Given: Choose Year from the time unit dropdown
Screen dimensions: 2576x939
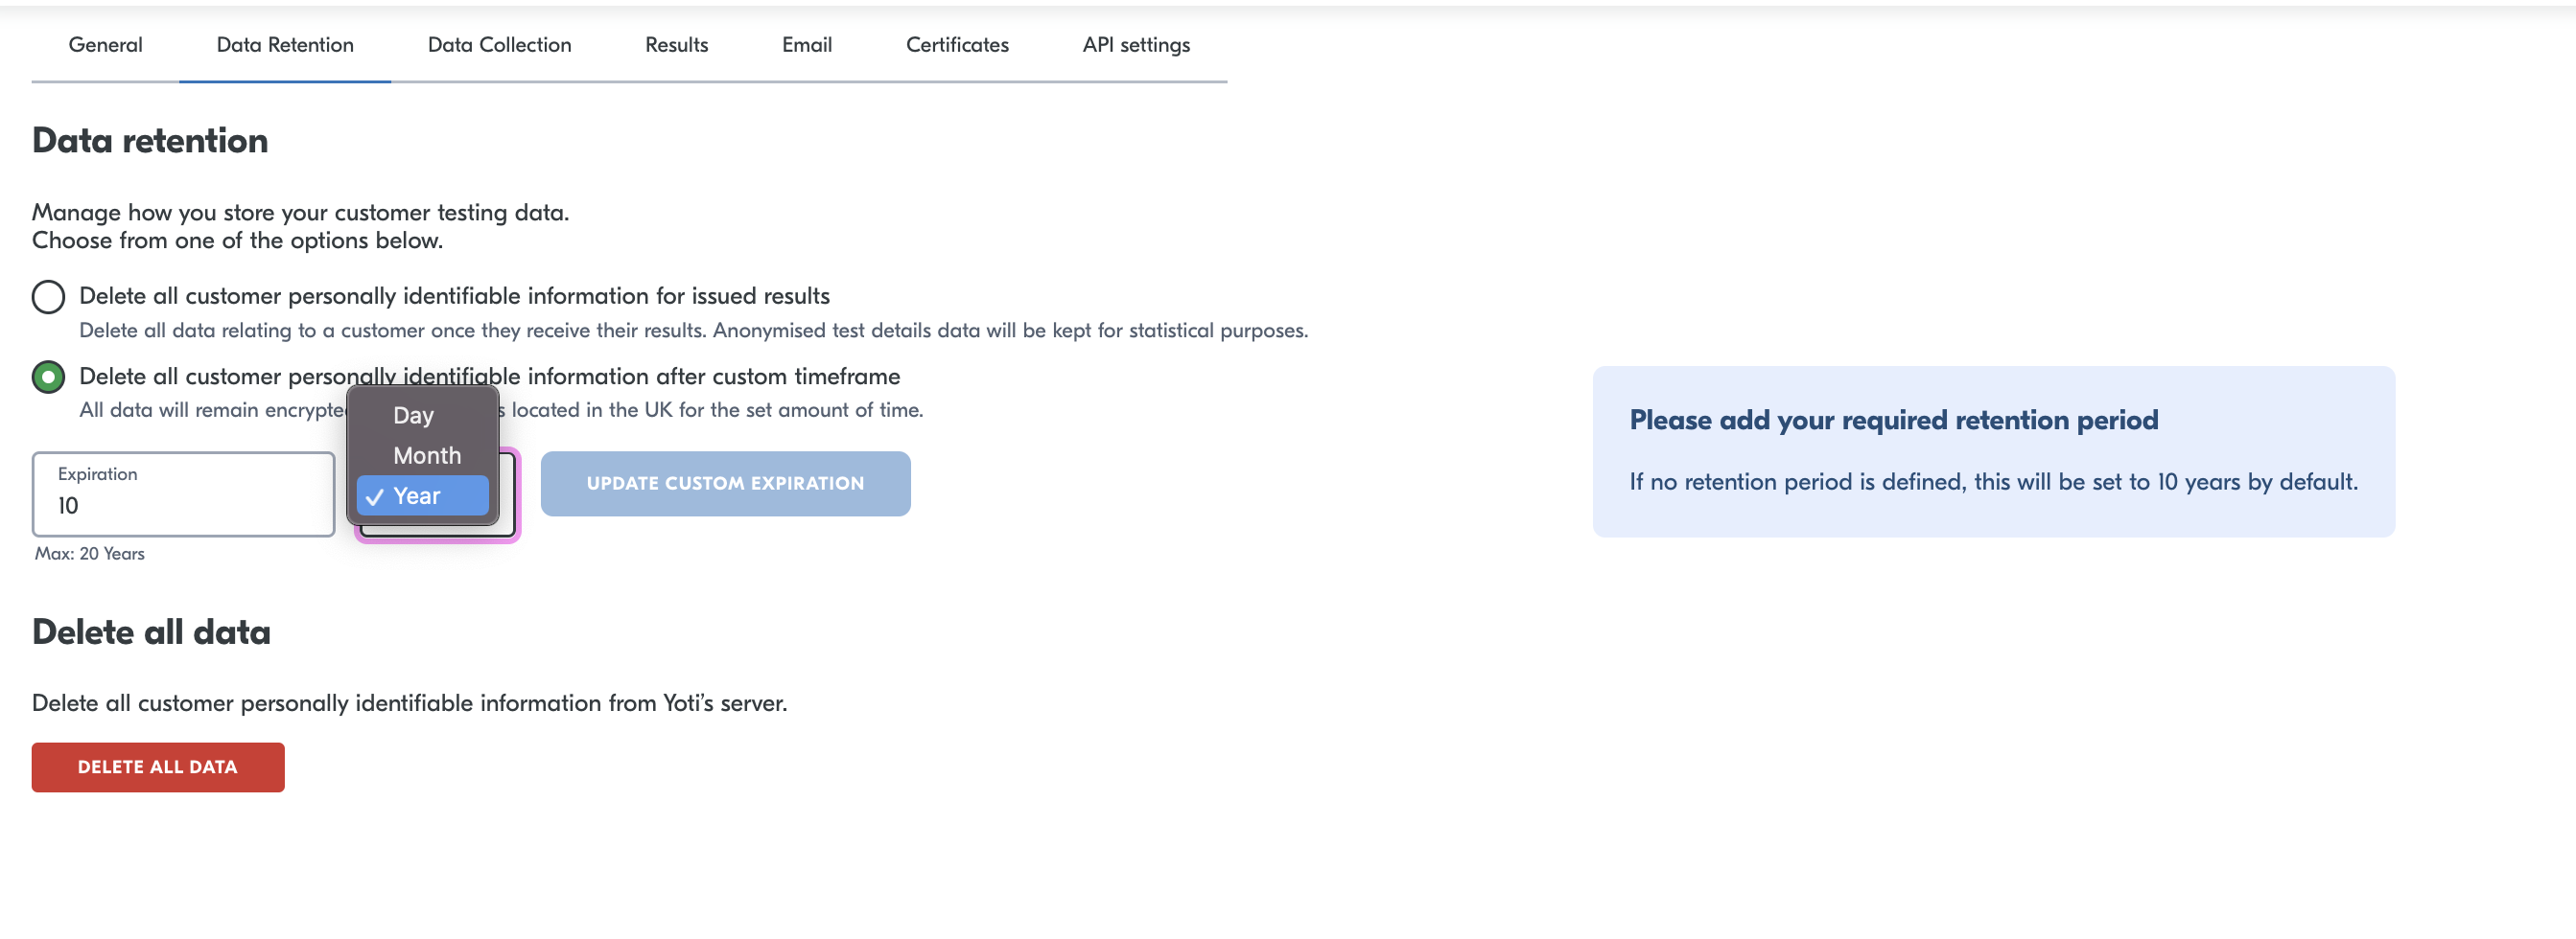Looking at the screenshot, I should [x=422, y=495].
